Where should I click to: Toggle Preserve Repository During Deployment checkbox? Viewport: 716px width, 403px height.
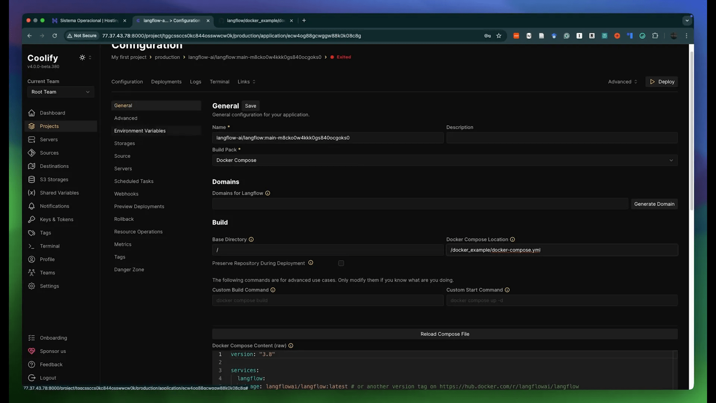(x=341, y=263)
